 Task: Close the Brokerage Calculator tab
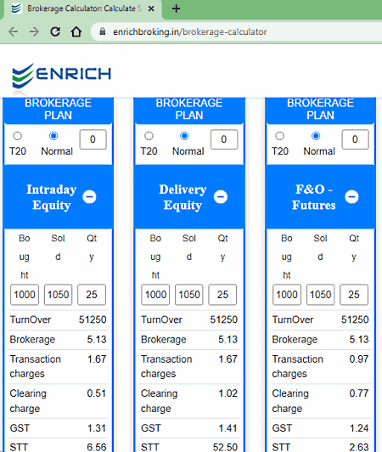coord(151,8)
